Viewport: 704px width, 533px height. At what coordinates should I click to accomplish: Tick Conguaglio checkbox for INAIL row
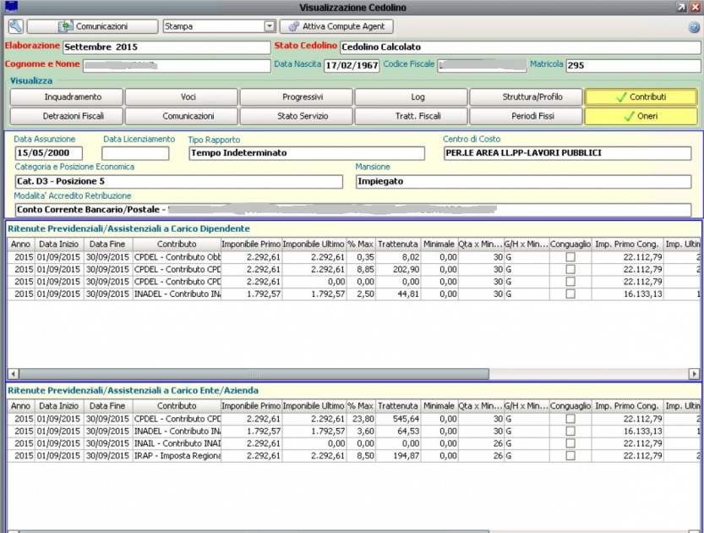pyautogui.click(x=570, y=443)
